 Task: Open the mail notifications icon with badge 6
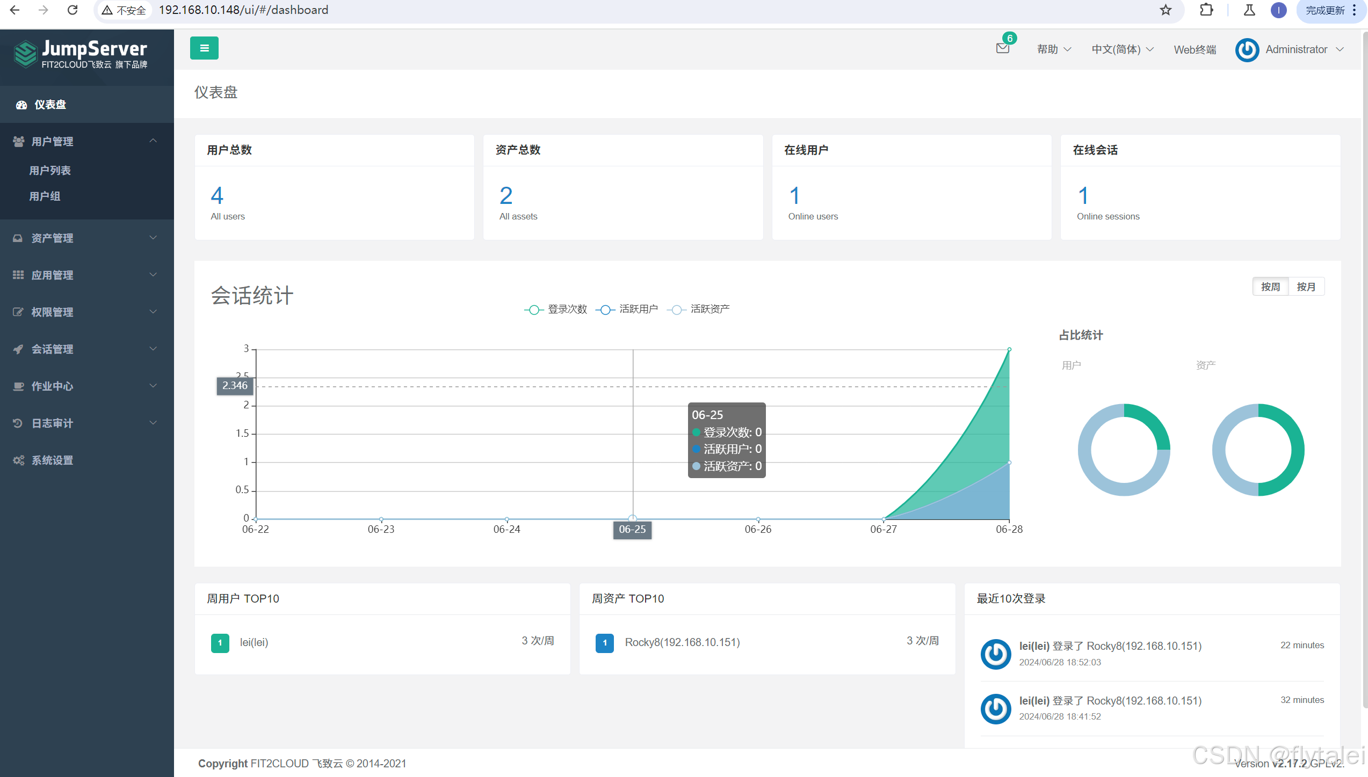click(x=1003, y=48)
